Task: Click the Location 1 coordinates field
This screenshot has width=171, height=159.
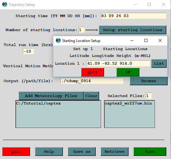Action: pos(118,63)
